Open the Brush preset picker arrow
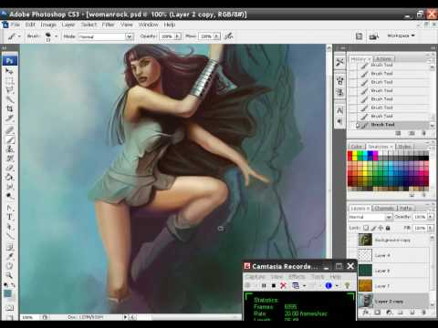438x328 pixels. click(56, 36)
